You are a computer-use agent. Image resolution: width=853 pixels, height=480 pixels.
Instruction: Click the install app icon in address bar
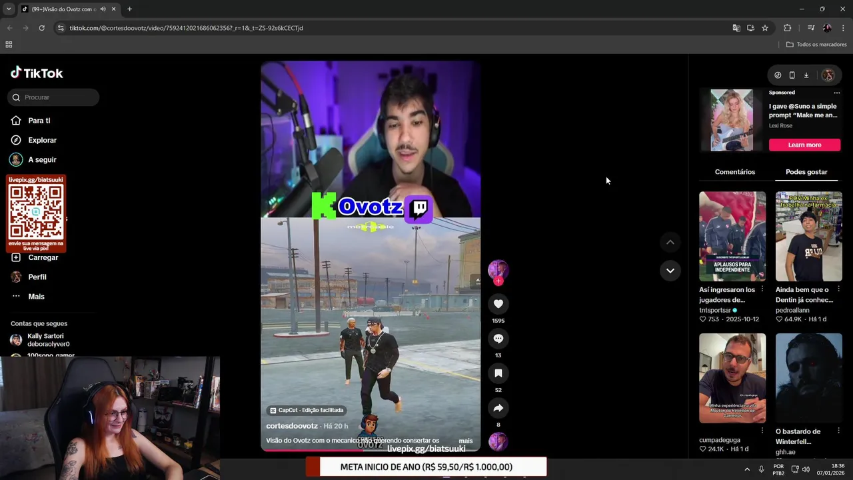(750, 28)
